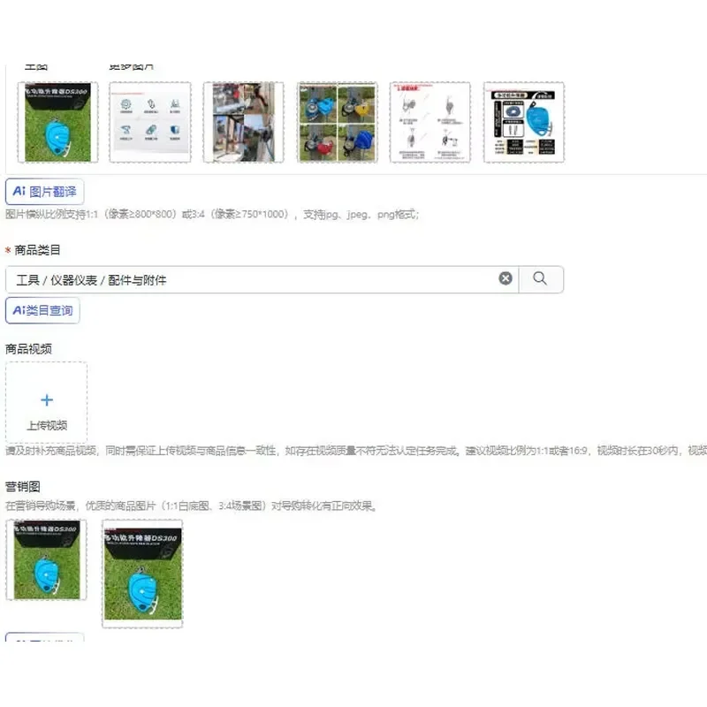Image resolution: width=707 pixels, height=707 pixels.
Task: Click the 商品视频 section label
Action: (28, 348)
